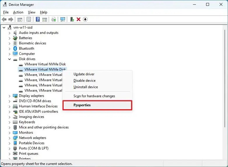Click the black down-arrow Disable device icon
The height and width of the screenshot is (167, 228).
tap(85, 20)
